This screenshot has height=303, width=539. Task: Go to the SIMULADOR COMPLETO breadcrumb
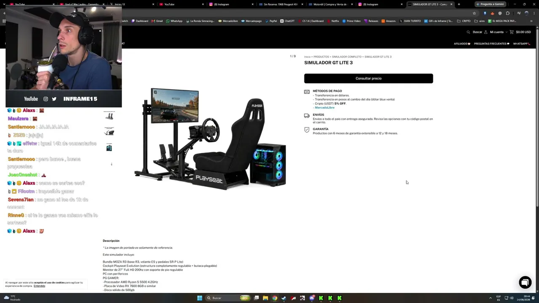(x=347, y=57)
